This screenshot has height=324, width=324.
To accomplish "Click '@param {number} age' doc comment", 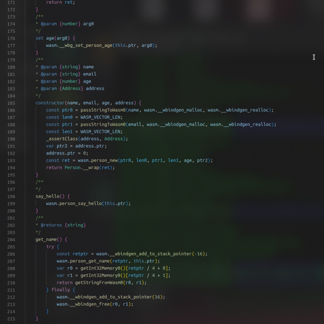I will pos(66,81).
